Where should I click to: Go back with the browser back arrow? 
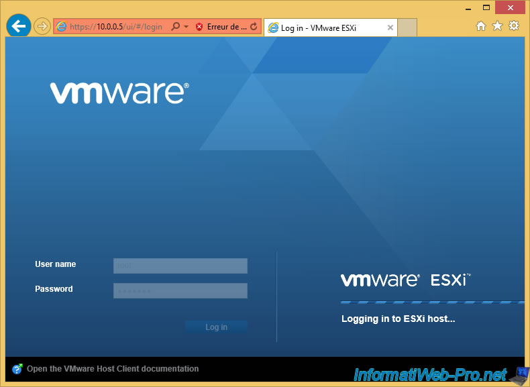(19, 25)
